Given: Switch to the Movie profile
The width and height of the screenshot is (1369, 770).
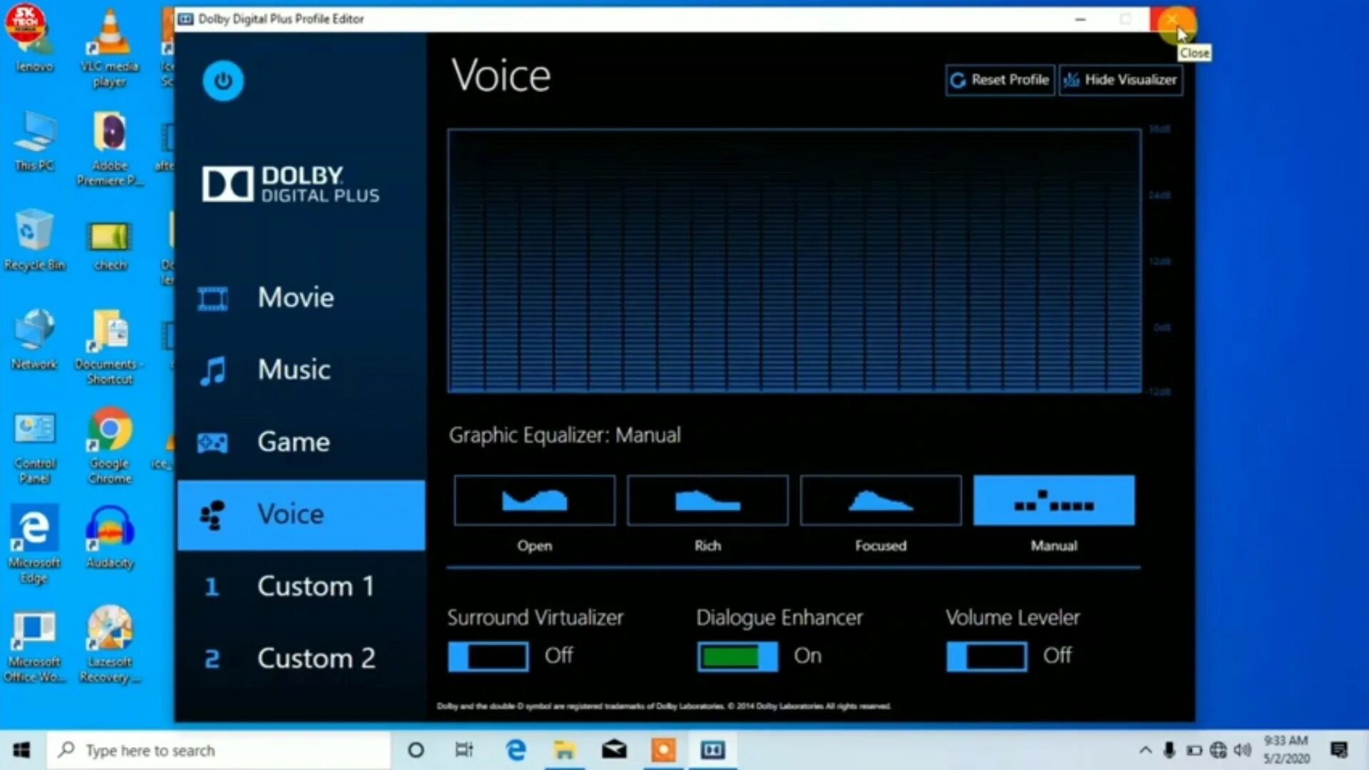Looking at the screenshot, I should pyautogui.click(x=296, y=297).
